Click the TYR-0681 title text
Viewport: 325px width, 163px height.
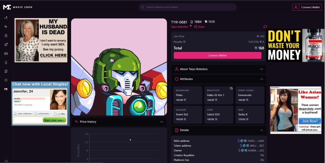click(x=179, y=22)
